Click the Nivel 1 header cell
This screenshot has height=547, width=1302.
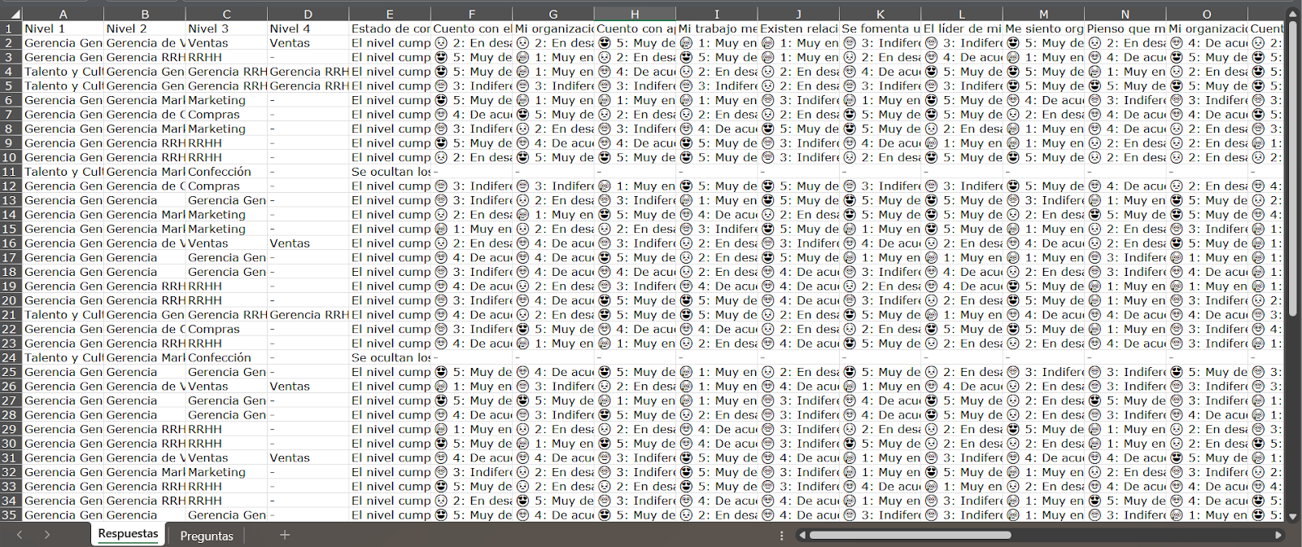coord(63,28)
